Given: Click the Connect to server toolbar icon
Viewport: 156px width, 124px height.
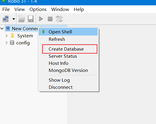Looking at the screenshot, I should pyautogui.click(x=6, y=19).
